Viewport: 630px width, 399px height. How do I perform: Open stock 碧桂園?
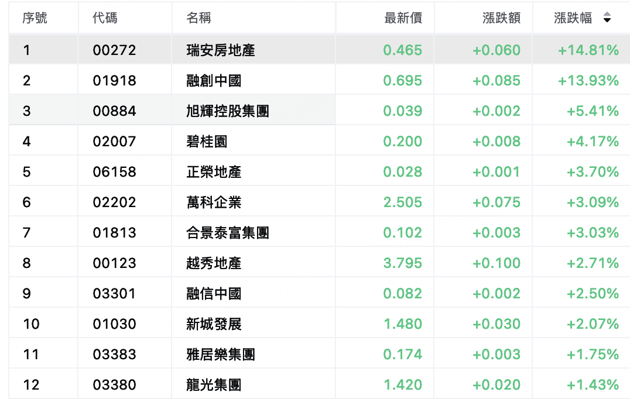click(207, 142)
